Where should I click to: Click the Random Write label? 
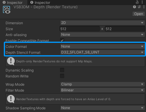point(17,76)
